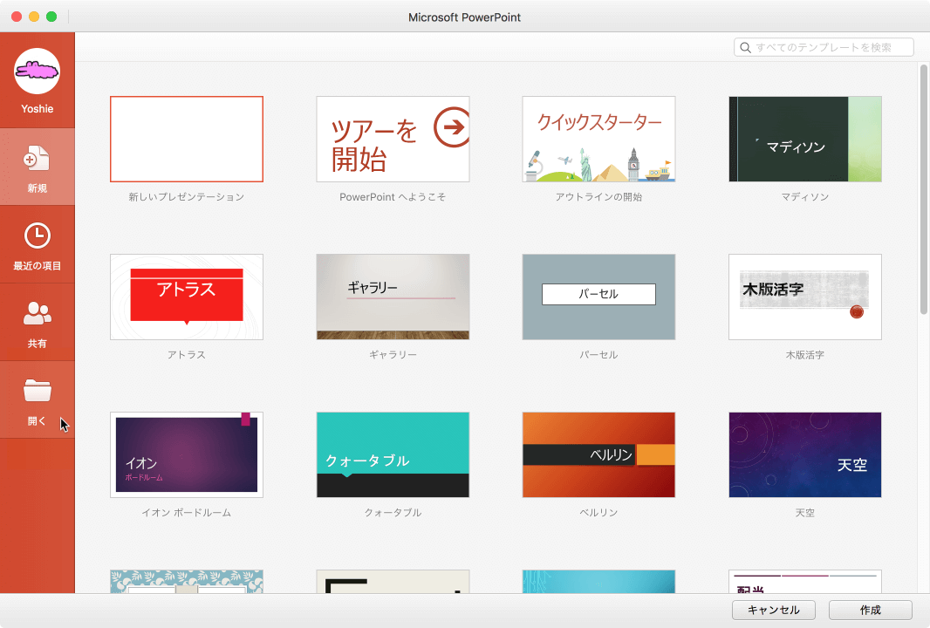Open the Yoshie account profile avatar

[38, 72]
